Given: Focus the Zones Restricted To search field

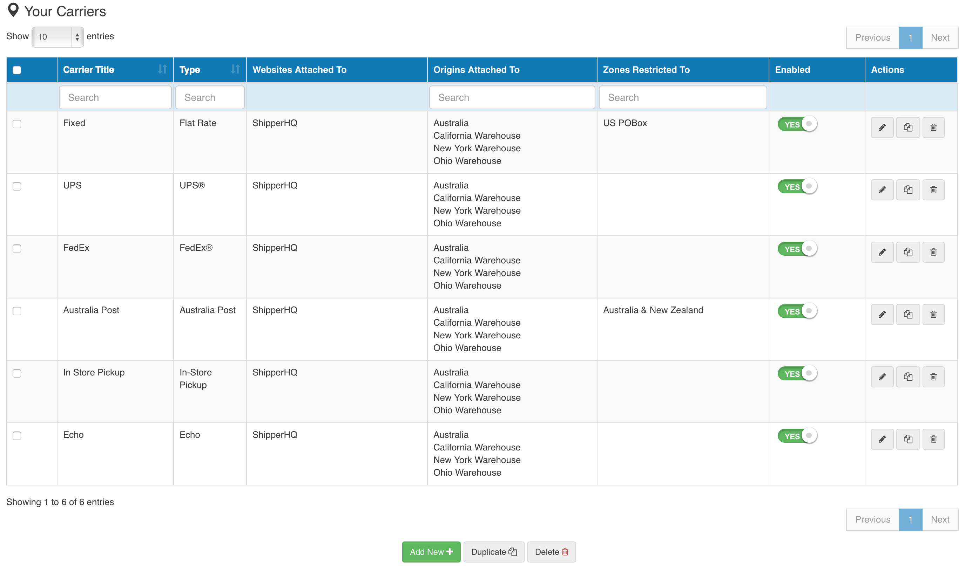Looking at the screenshot, I should click(682, 97).
